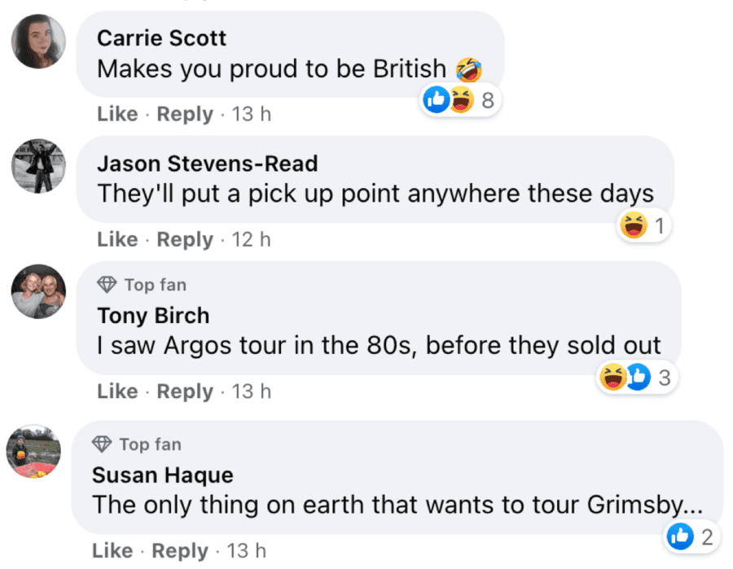Screen dimensions: 733x569
Task: Like Tony Birch's Argos comment
Action: tap(117, 392)
